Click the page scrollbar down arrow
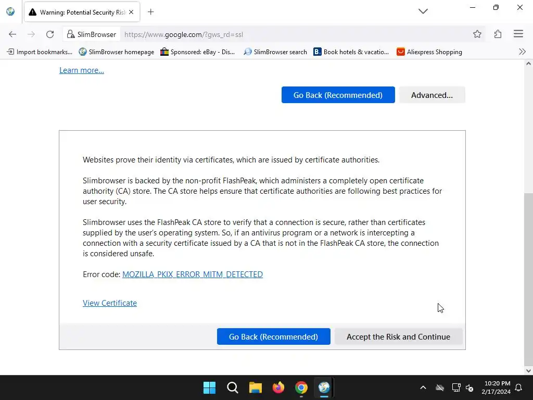This screenshot has height=400, width=533. click(528, 371)
